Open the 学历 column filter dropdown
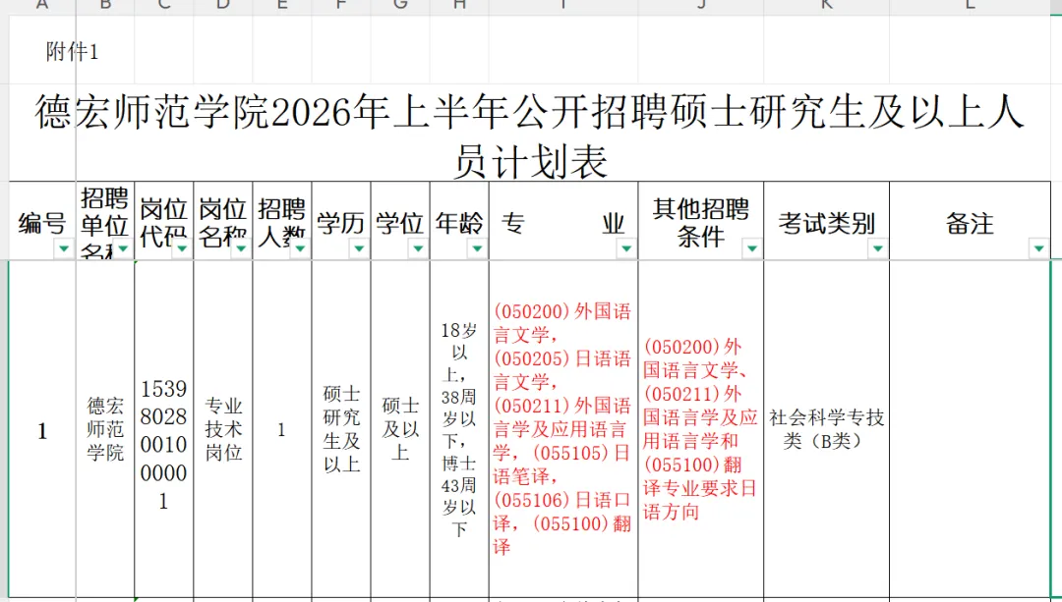 click(359, 248)
